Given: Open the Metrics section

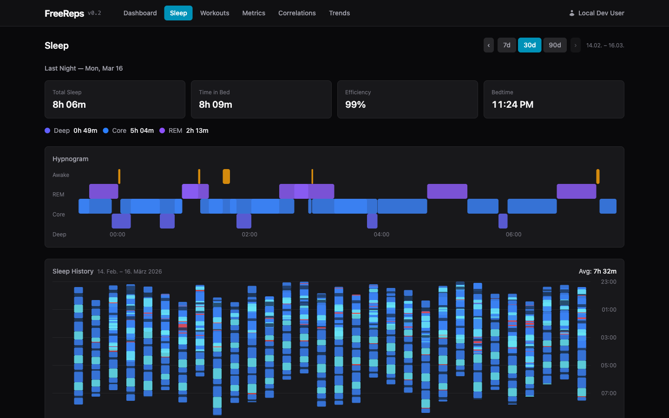Looking at the screenshot, I should (x=253, y=13).
